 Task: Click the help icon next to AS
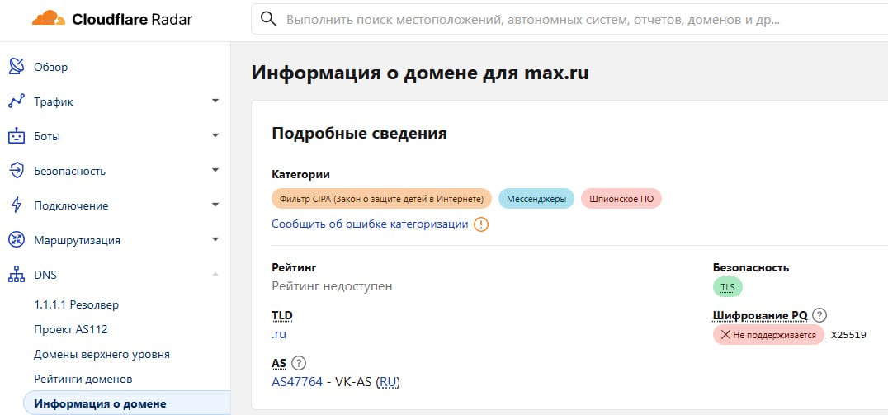[299, 363]
